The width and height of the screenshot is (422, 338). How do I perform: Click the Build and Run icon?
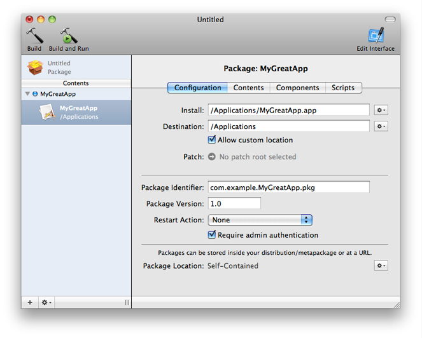point(69,36)
